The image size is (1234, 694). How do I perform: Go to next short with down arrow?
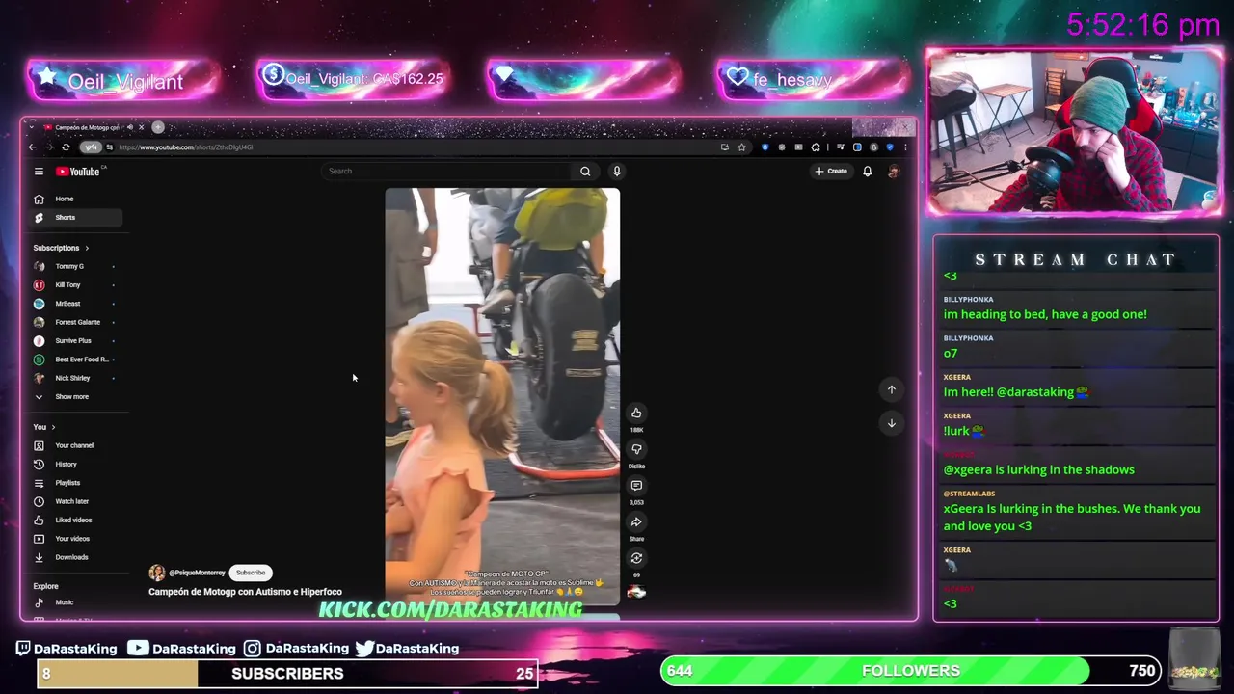click(x=892, y=423)
